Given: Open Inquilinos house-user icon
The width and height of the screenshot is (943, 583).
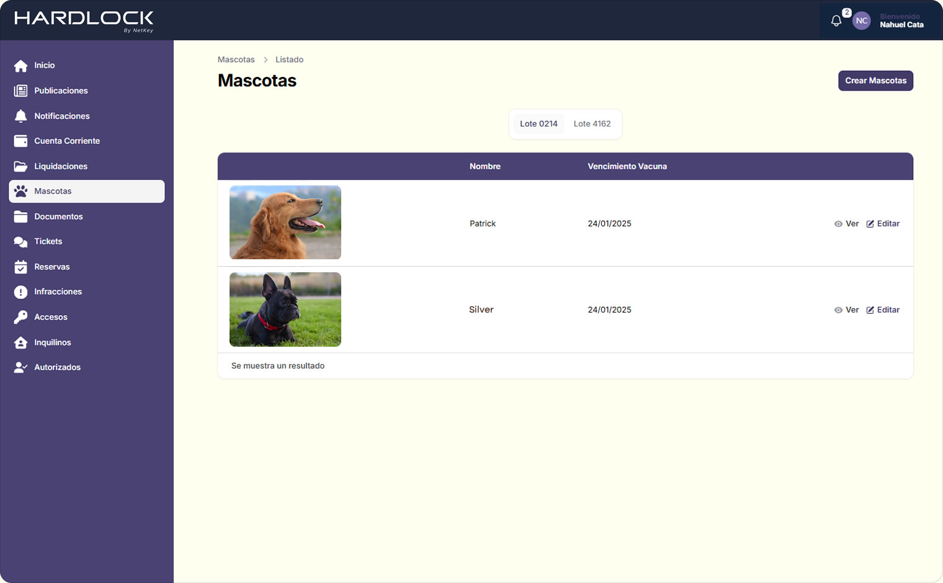Looking at the screenshot, I should (20, 343).
